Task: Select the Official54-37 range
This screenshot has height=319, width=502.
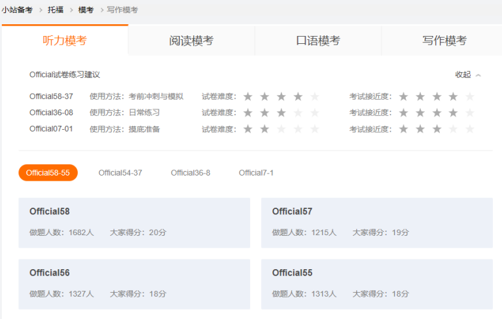Action: point(120,173)
